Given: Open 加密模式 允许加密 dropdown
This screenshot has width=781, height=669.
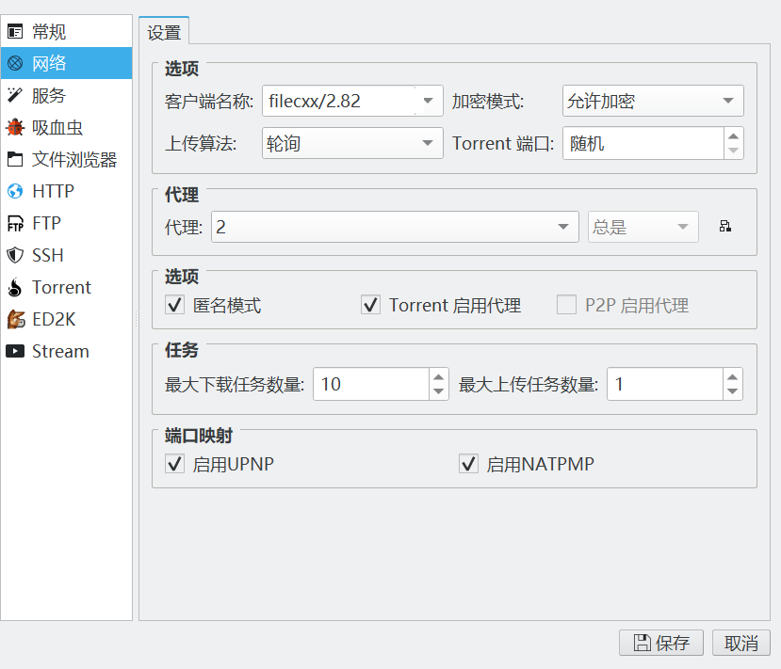Looking at the screenshot, I should tap(653, 101).
